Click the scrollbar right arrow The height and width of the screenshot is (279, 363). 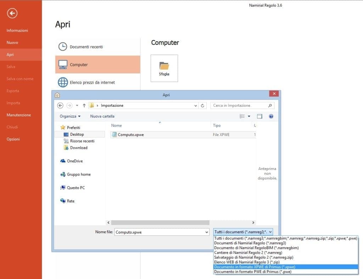[x=253, y=223]
